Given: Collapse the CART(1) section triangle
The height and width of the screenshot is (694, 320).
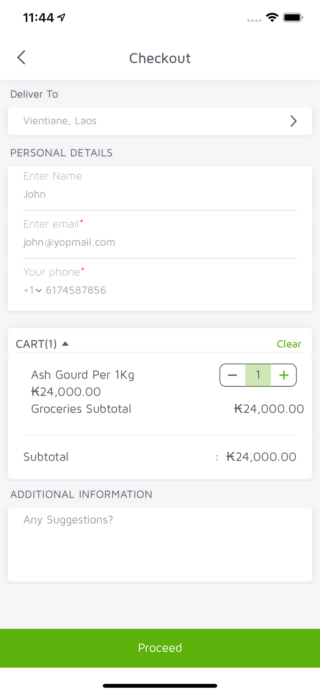Looking at the screenshot, I should click(x=65, y=344).
